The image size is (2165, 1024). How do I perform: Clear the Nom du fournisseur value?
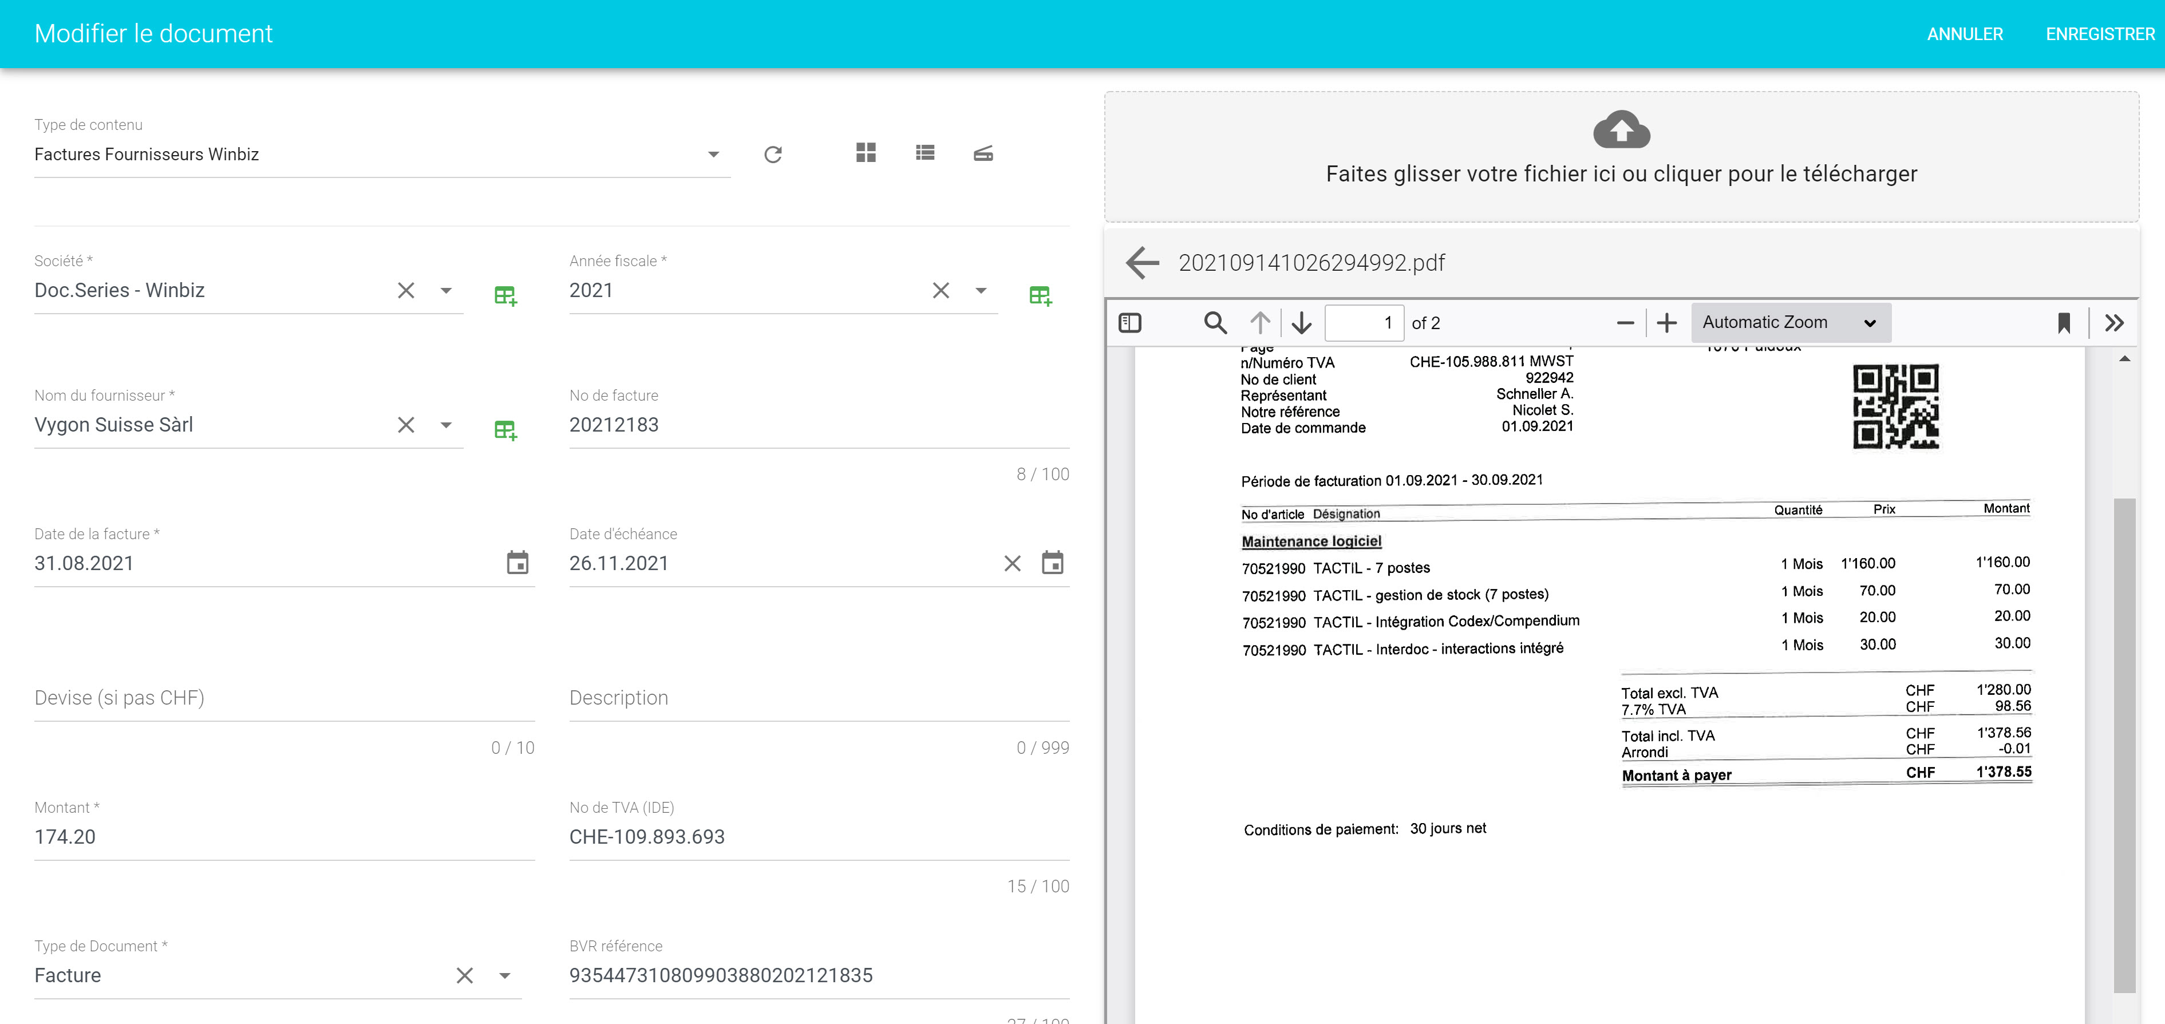click(x=406, y=425)
